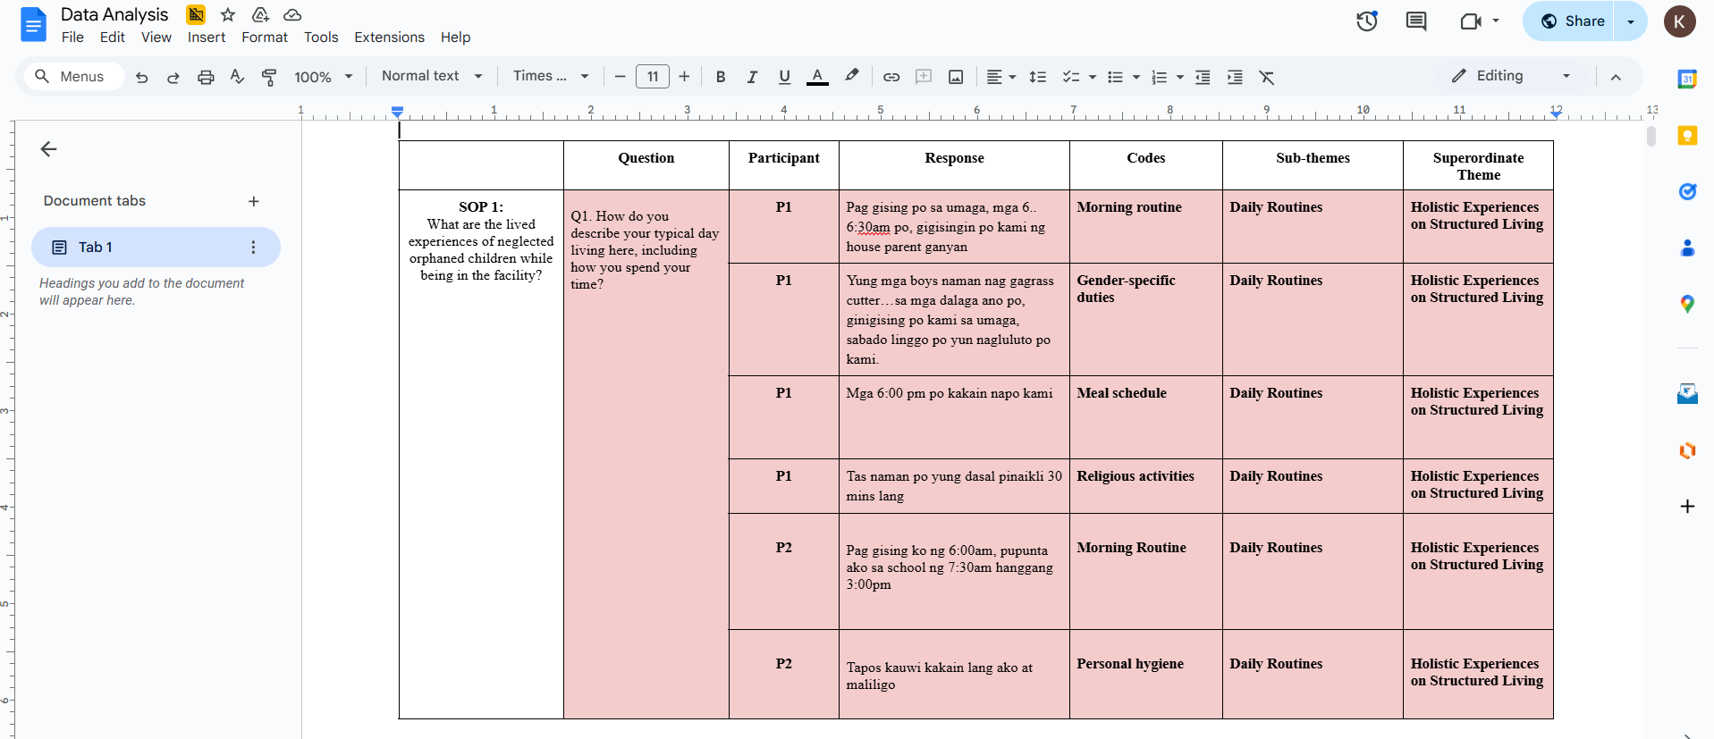Click the font size field showing 11

point(653,77)
